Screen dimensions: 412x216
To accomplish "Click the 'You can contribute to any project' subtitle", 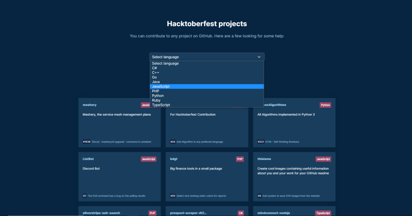I will 207,36.
